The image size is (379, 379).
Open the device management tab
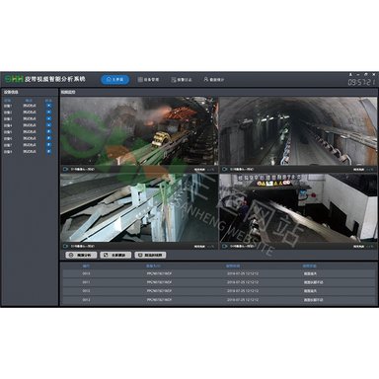click(x=148, y=80)
